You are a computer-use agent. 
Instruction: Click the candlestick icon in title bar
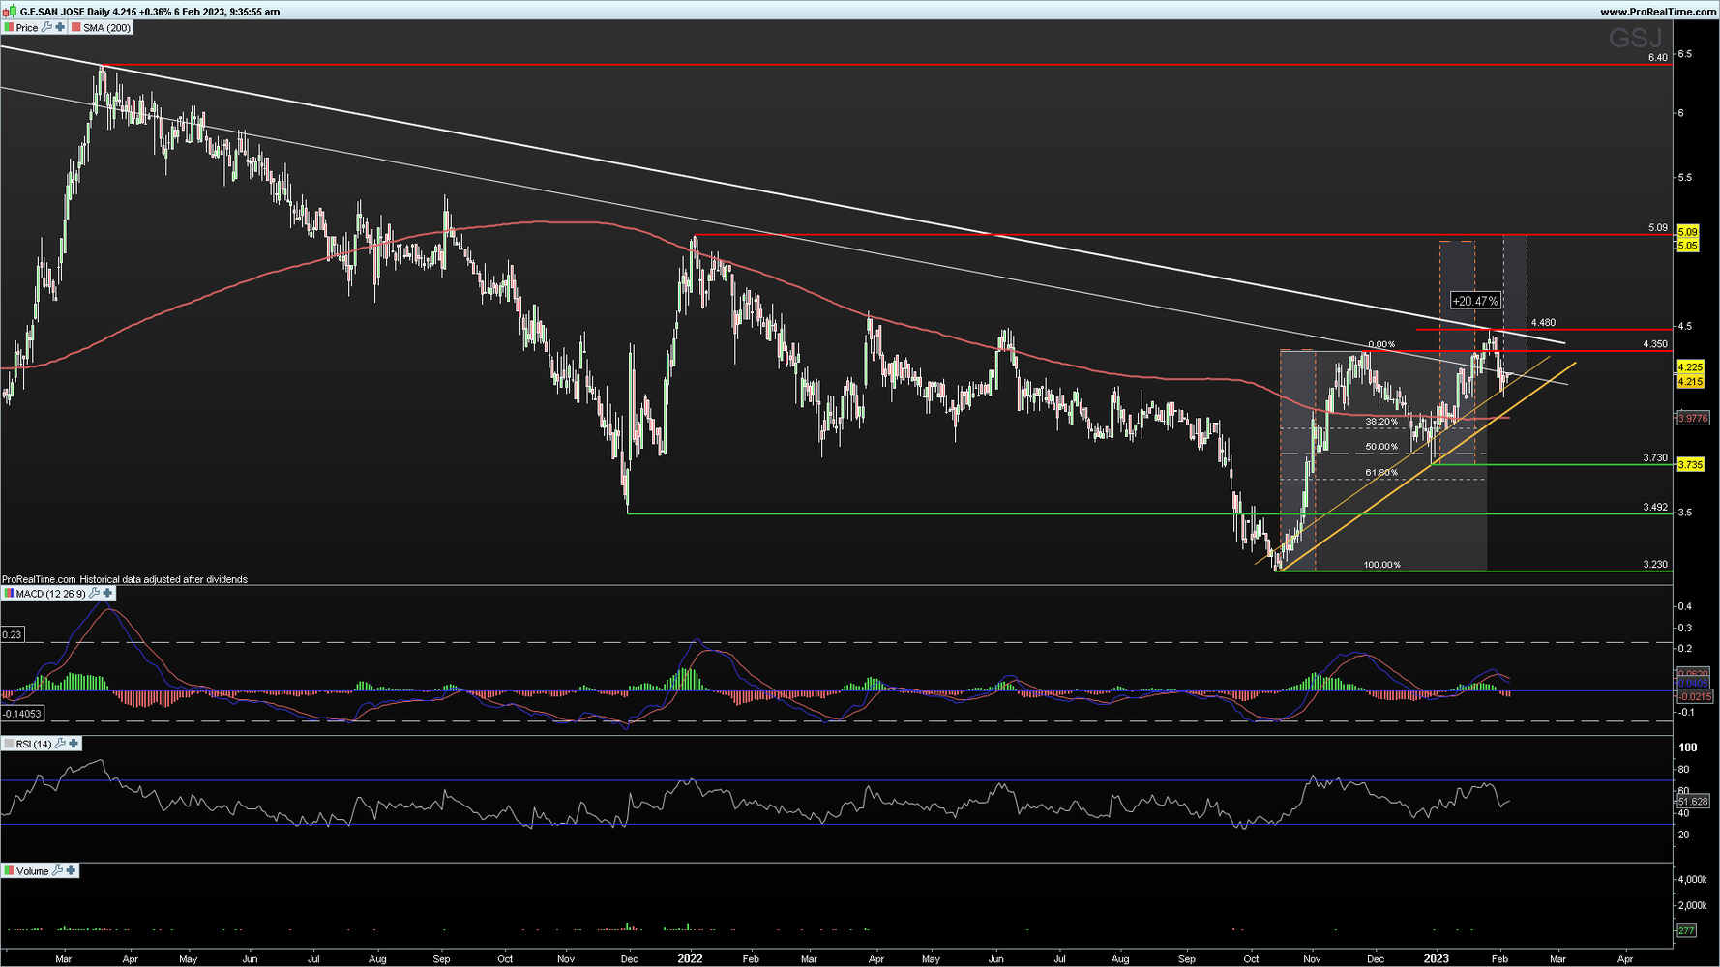click(x=10, y=12)
